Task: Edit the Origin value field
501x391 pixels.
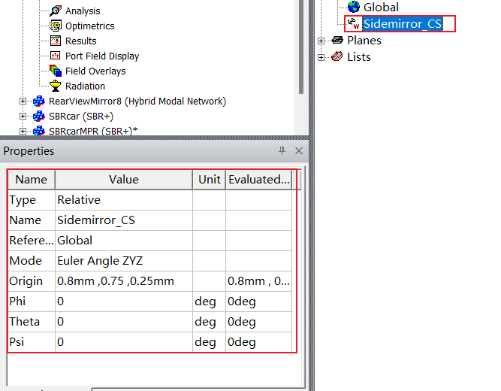Action: click(x=124, y=281)
